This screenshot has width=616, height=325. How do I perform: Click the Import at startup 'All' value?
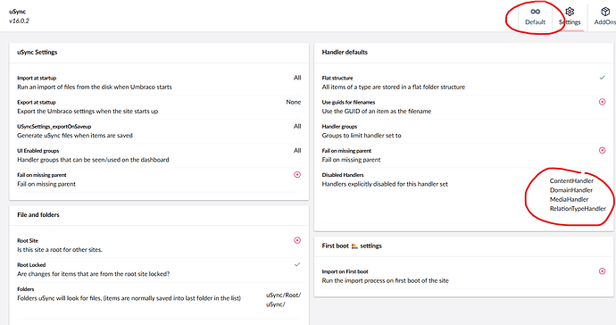[297, 78]
